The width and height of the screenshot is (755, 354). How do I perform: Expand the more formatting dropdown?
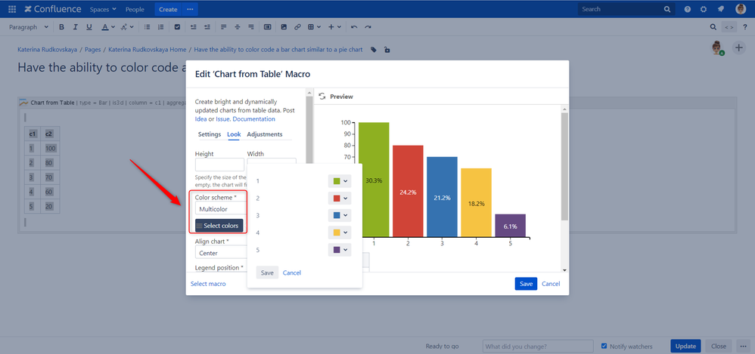(128, 27)
